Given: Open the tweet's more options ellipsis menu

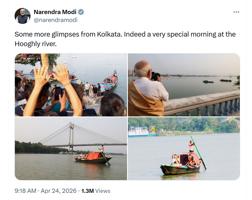Looking at the screenshot, I should click(x=236, y=12).
